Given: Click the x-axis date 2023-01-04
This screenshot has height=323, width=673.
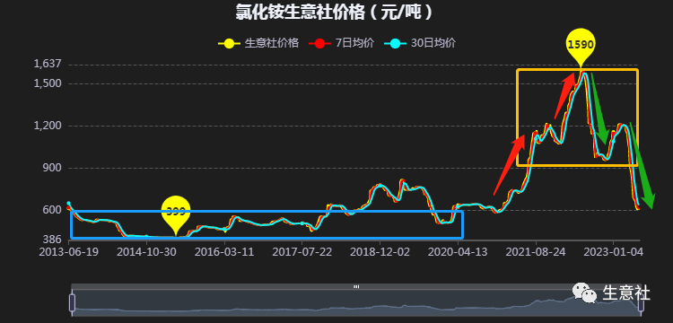Looking at the screenshot, I should point(613,252).
